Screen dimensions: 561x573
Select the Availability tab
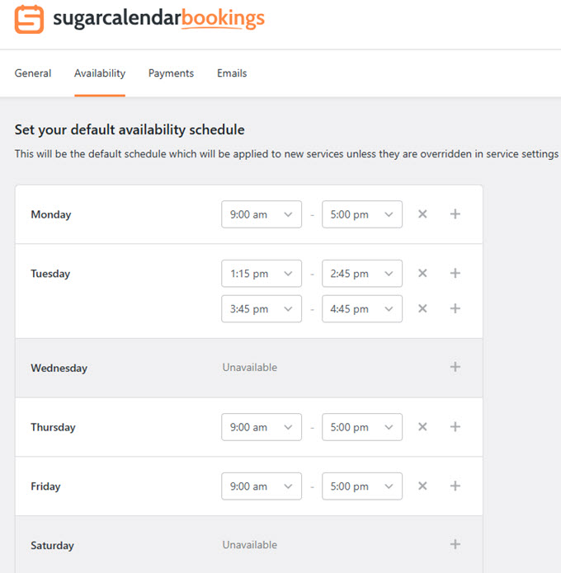click(100, 73)
